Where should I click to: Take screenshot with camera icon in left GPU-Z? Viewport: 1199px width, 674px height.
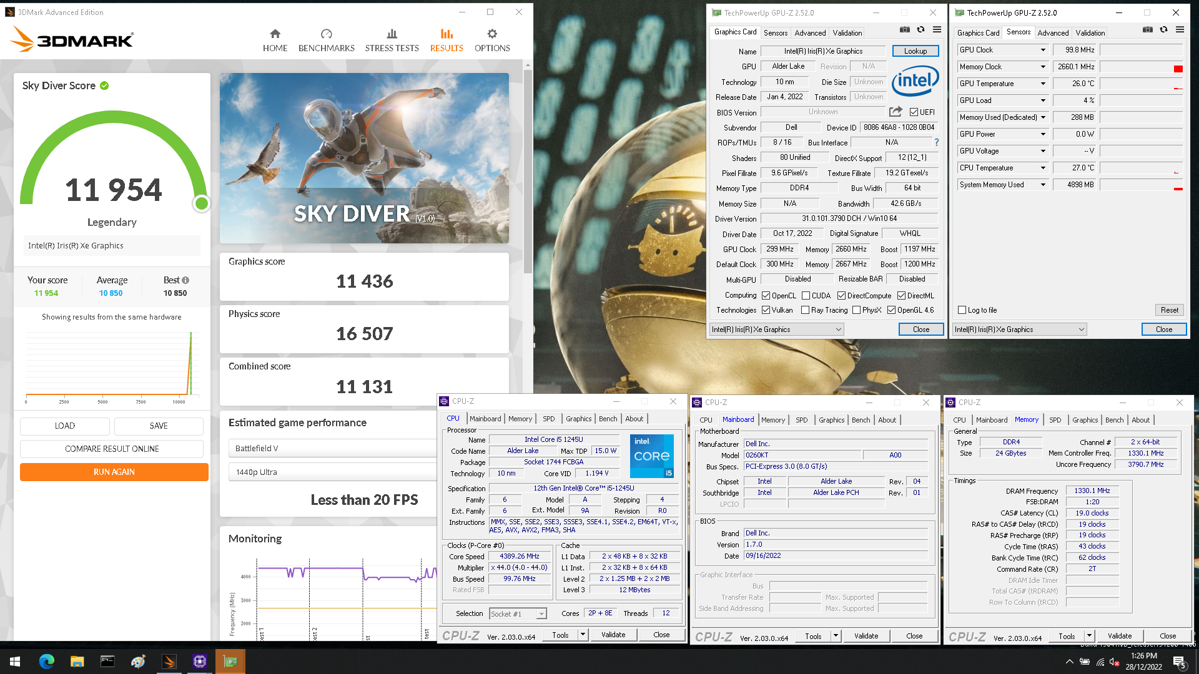click(904, 29)
